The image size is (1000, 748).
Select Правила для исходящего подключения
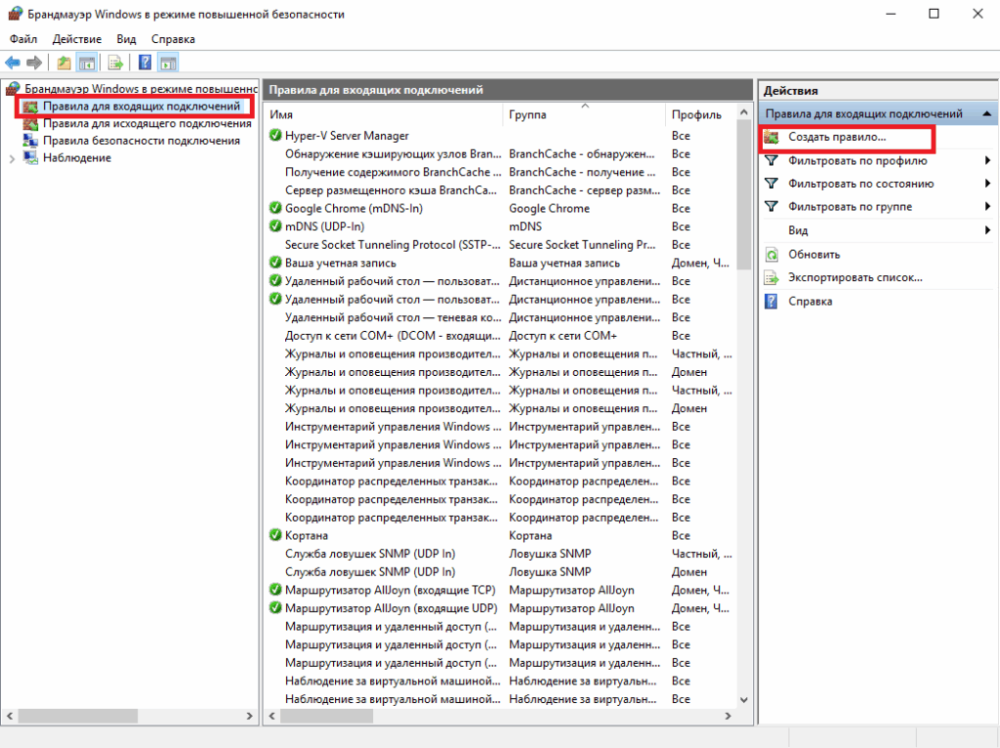click(x=146, y=123)
